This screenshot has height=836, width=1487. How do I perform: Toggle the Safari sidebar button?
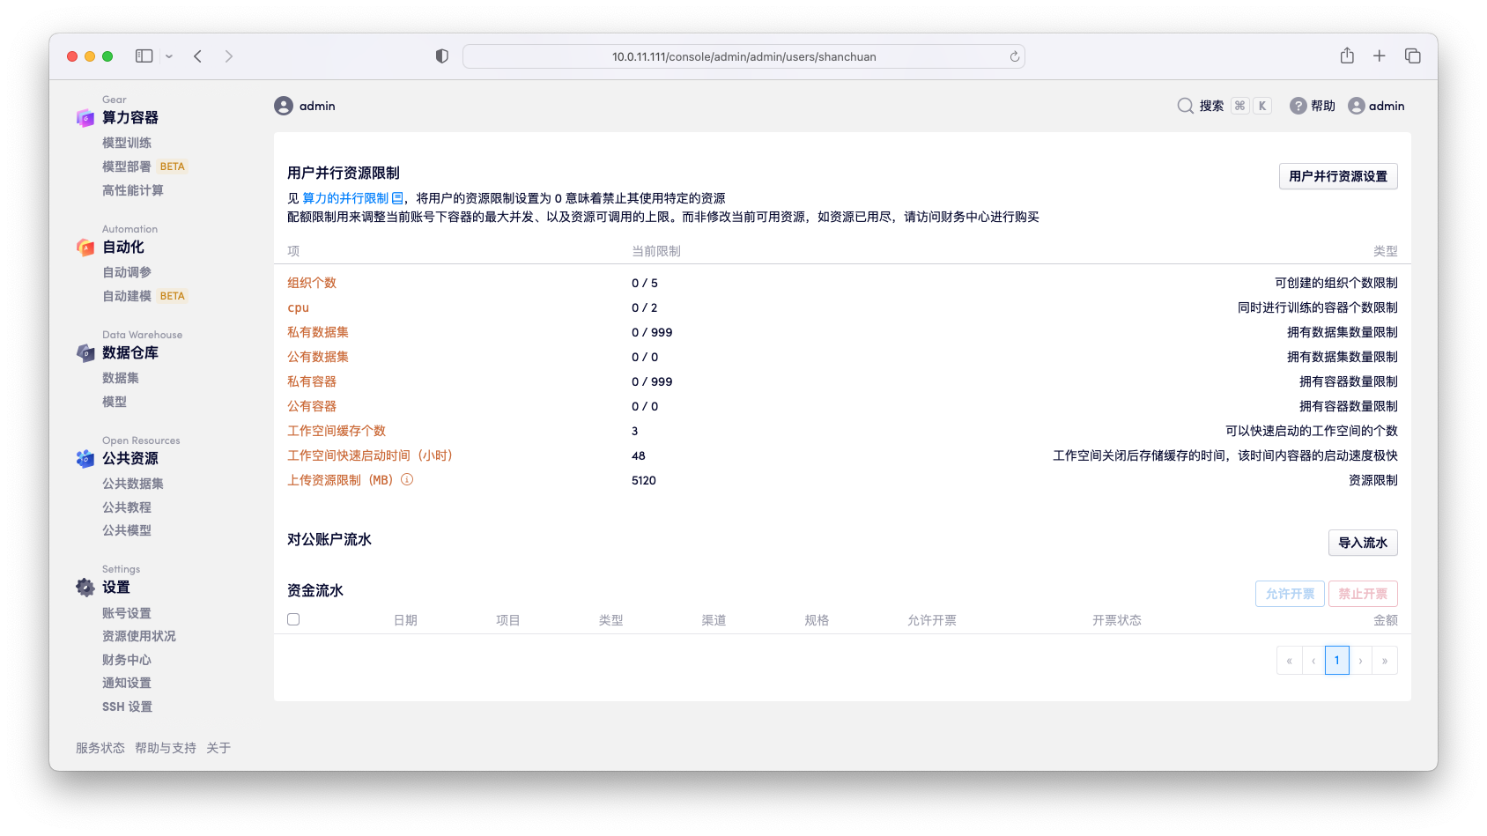pos(144,56)
